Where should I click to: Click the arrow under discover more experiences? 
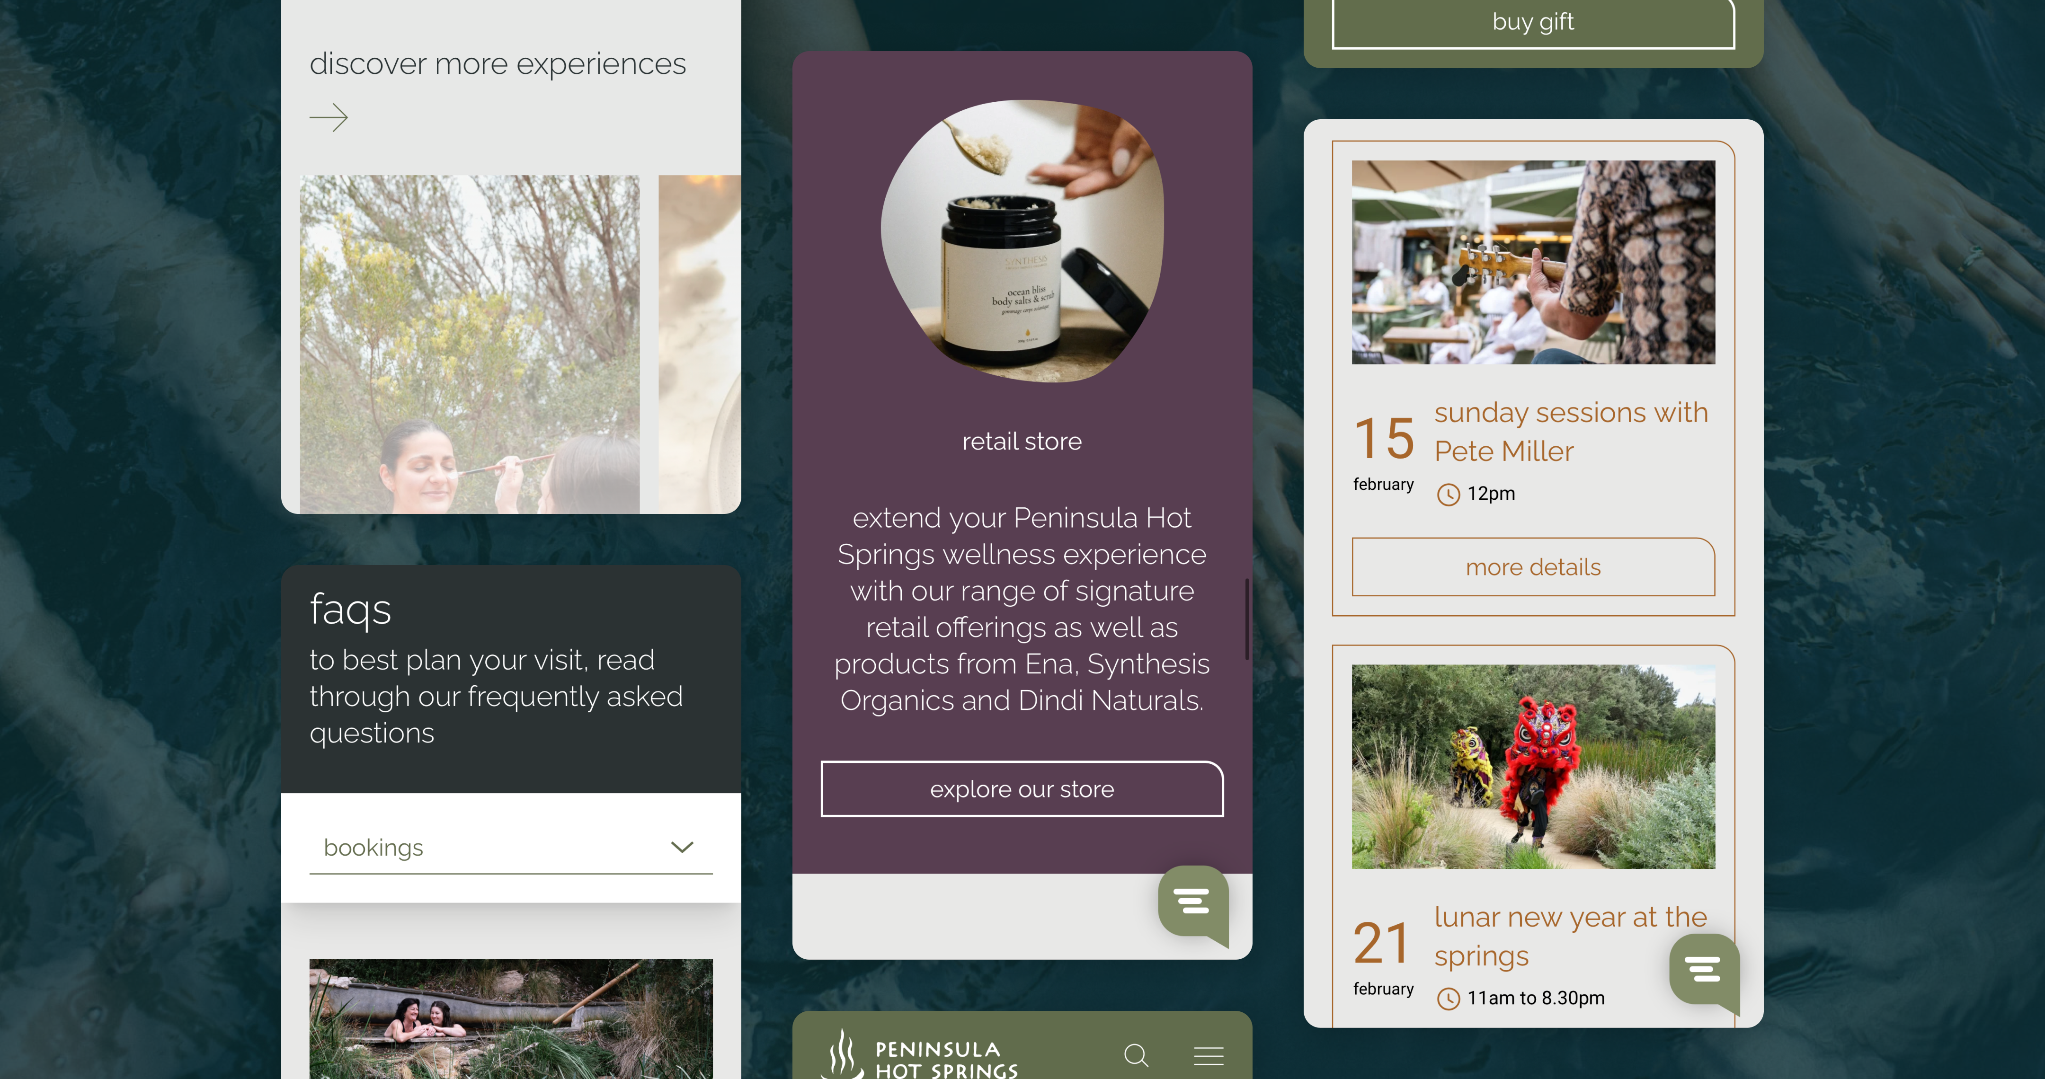(x=329, y=117)
